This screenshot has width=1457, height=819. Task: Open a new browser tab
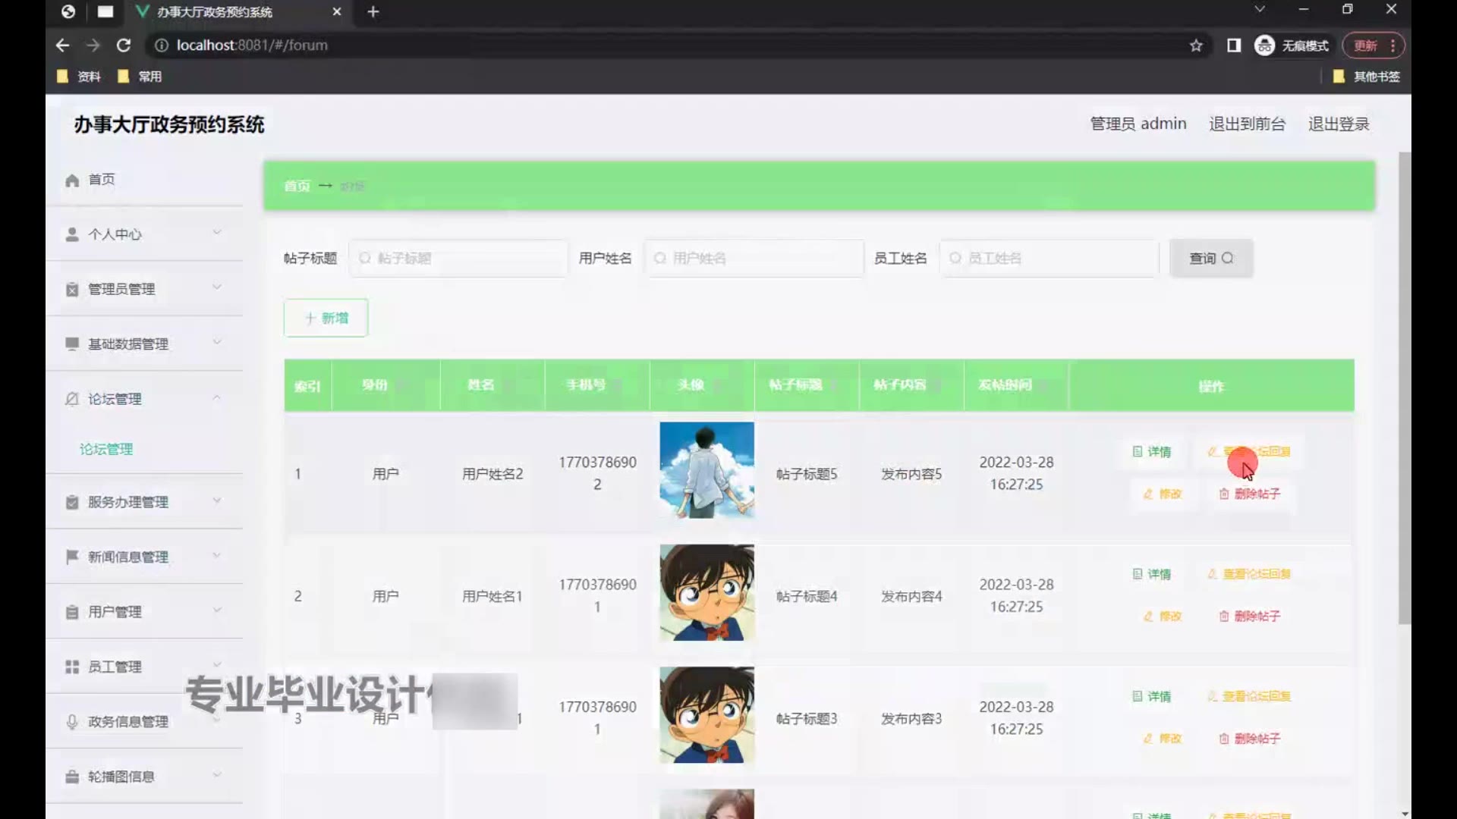373,11
